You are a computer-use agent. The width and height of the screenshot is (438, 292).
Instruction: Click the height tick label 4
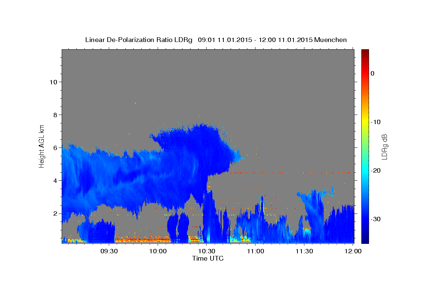coord(55,180)
